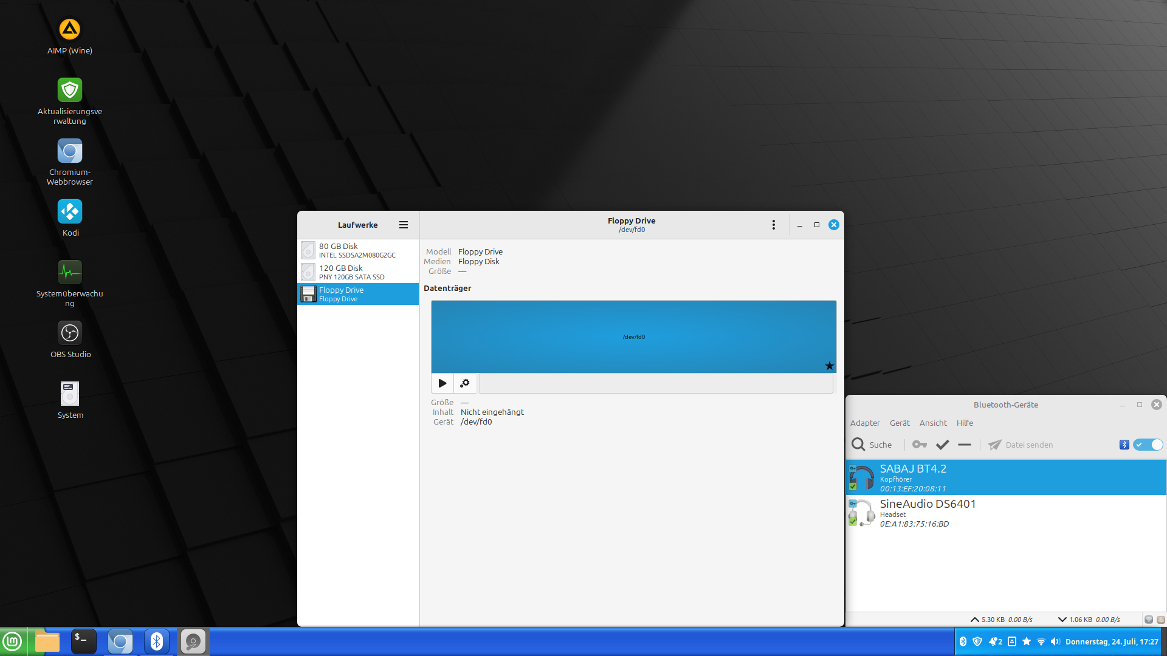The height and width of the screenshot is (656, 1167).
Task: Click Bluetooth Suche search button
Action: [x=872, y=445]
